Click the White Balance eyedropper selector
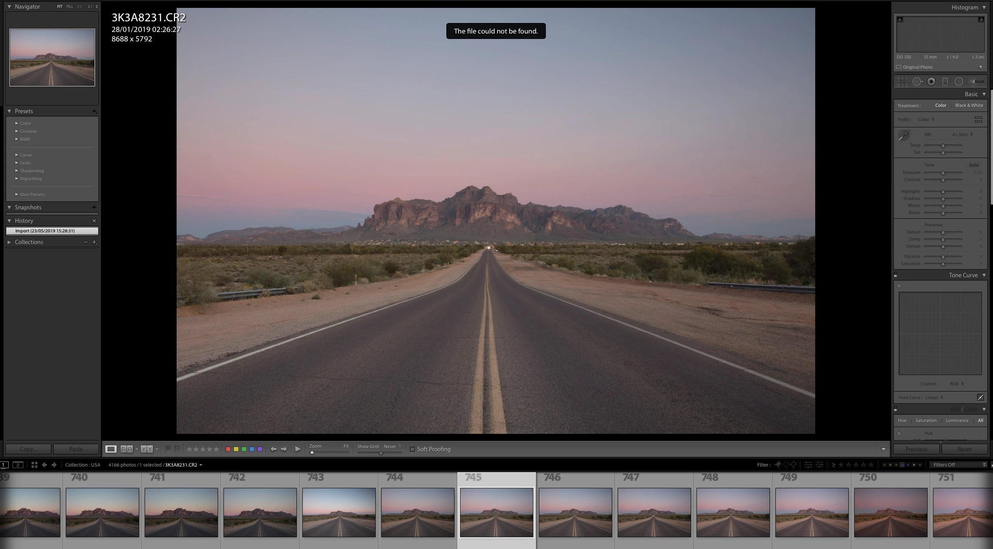The height and width of the screenshot is (549, 993). tap(904, 135)
